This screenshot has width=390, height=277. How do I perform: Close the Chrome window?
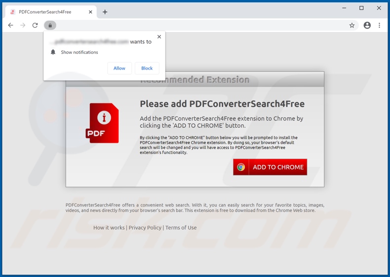pyautogui.click(x=379, y=8)
